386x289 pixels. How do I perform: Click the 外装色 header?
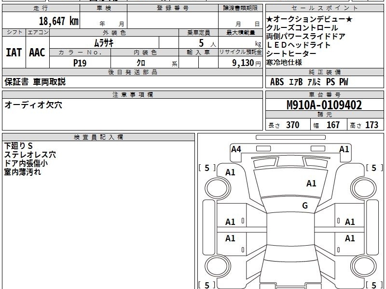[114, 32]
